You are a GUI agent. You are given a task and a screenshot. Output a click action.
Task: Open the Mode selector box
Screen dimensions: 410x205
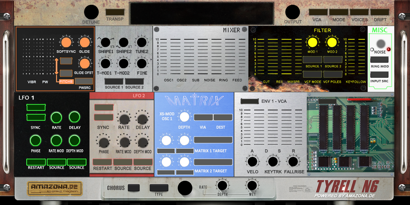click(x=339, y=12)
